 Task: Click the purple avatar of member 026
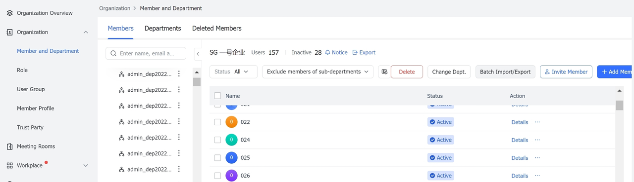(231, 176)
